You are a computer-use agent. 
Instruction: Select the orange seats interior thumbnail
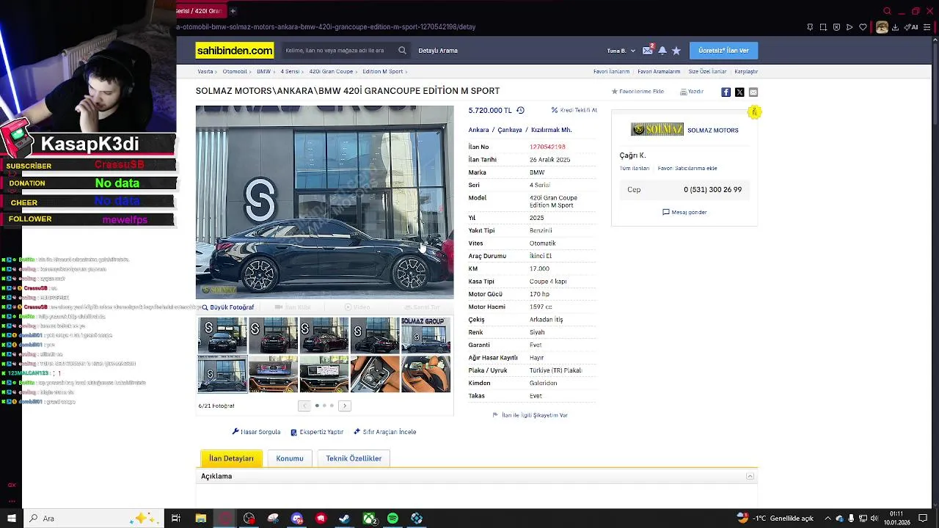425,374
